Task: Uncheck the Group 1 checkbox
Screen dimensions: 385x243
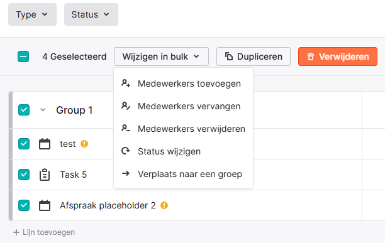Action: [x=24, y=110]
